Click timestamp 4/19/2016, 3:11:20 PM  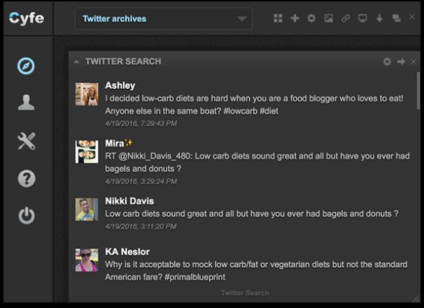(141, 226)
